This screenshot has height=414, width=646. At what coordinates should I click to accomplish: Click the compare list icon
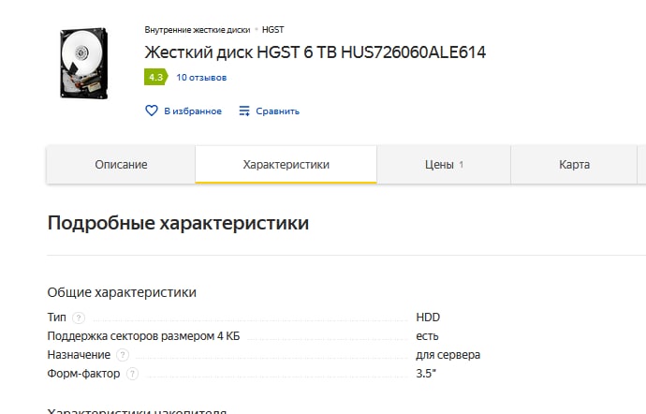[244, 111]
